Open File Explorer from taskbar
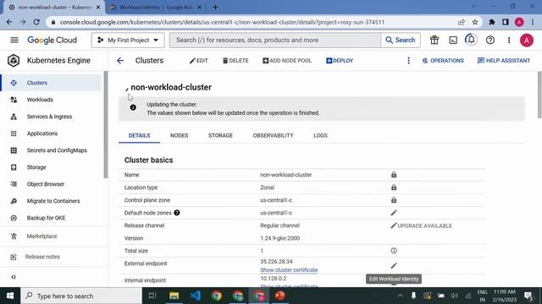Screen dimensions: 542x304 (174, 296)
